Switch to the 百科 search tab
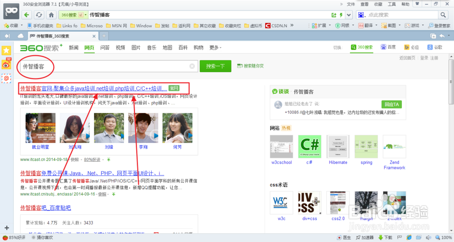Screen dimensions: 454x242 [183, 48]
